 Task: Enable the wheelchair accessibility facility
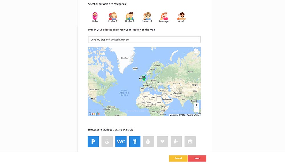point(107,141)
